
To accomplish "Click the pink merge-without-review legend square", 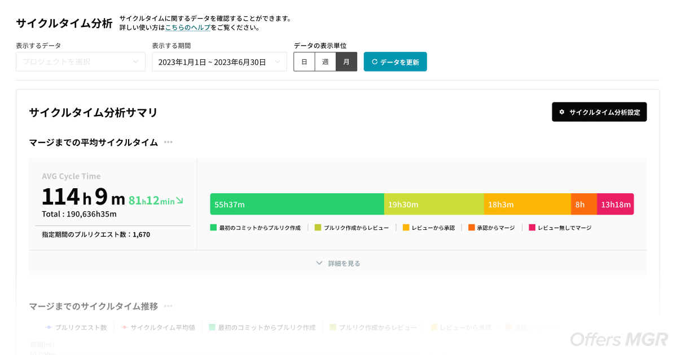I will (x=532, y=228).
